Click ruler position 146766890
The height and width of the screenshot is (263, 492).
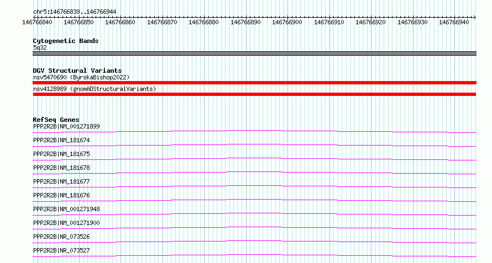(245, 22)
